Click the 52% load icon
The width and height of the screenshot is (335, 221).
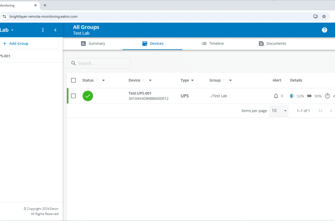[292, 96]
